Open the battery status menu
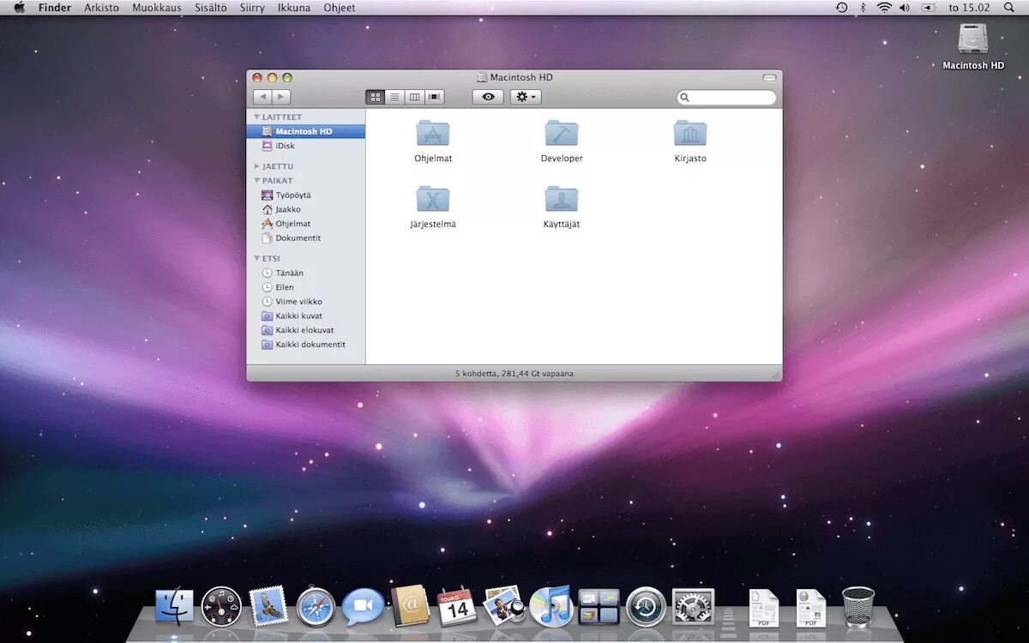 pos(929,8)
